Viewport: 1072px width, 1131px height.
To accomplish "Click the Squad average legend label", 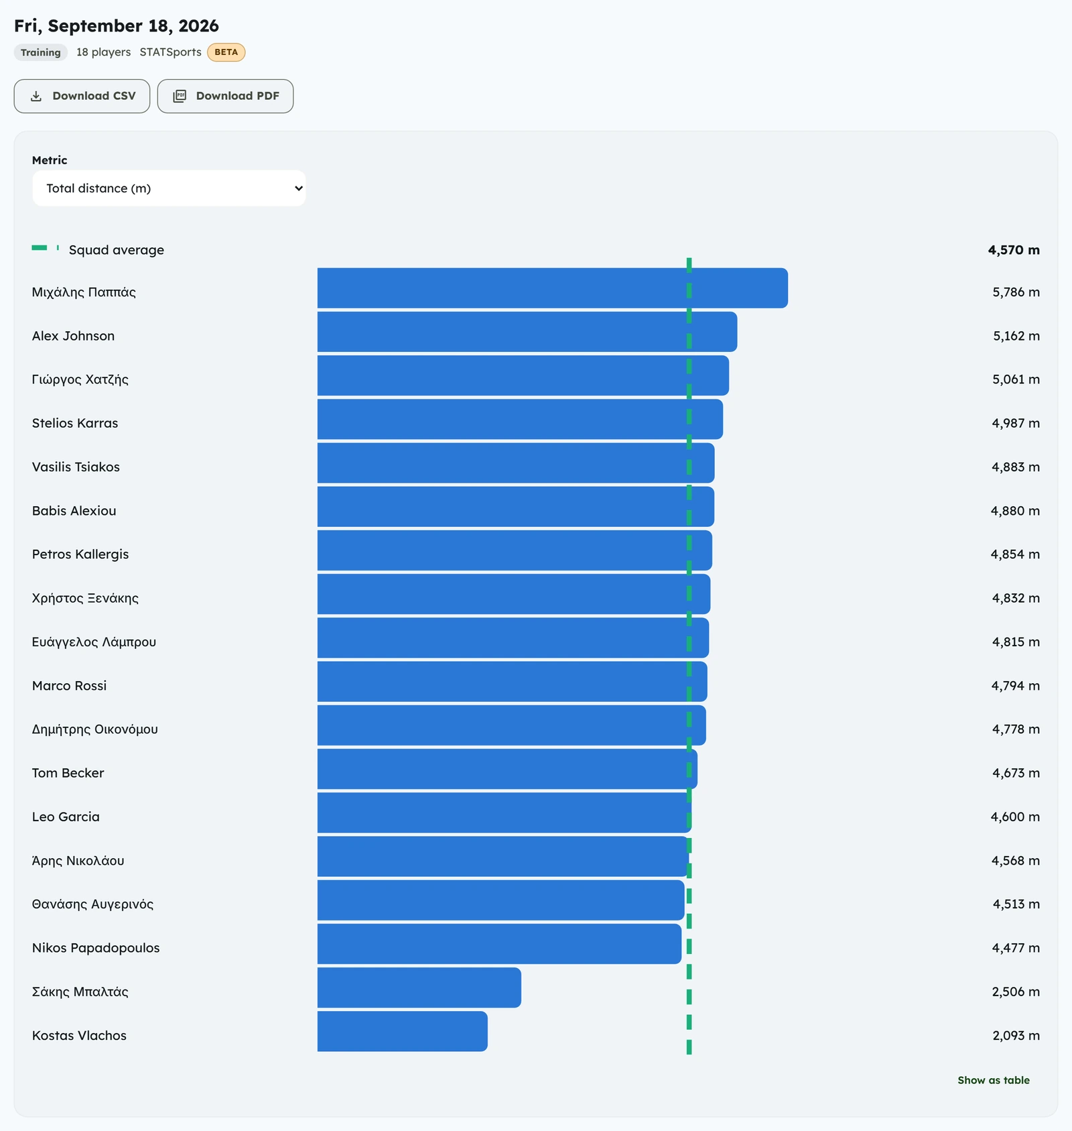I will pyautogui.click(x=117, y=250).
